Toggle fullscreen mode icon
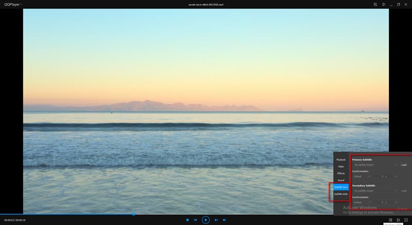 [x=406, y=220]
